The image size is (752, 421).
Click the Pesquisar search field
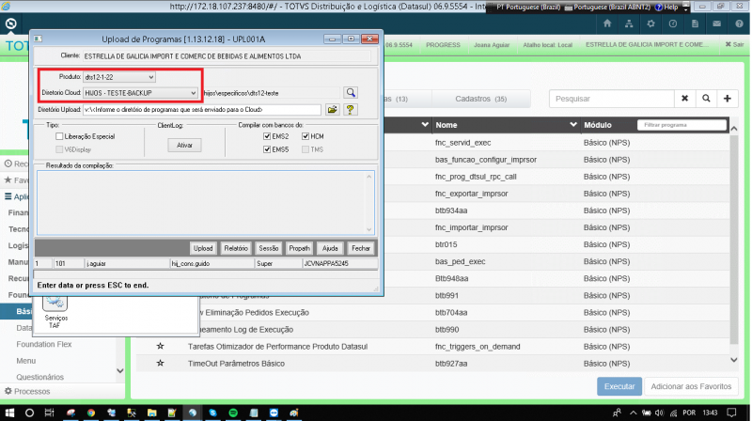point(612,99)
